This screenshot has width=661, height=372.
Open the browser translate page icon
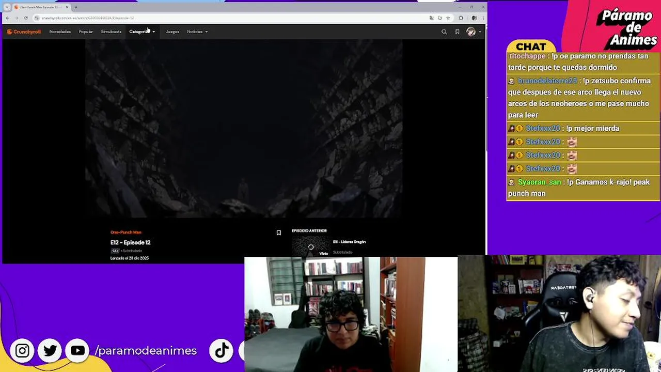coord(432,18)
